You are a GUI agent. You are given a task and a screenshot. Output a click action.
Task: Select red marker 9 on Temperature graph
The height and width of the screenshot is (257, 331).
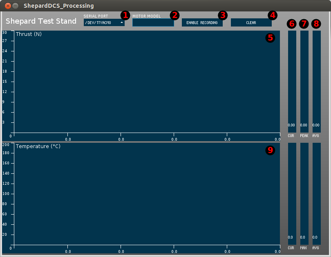point(270,150)
